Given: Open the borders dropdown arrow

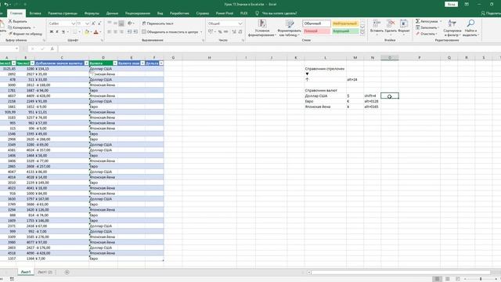Looking at the screenshot, I should 80,31.
